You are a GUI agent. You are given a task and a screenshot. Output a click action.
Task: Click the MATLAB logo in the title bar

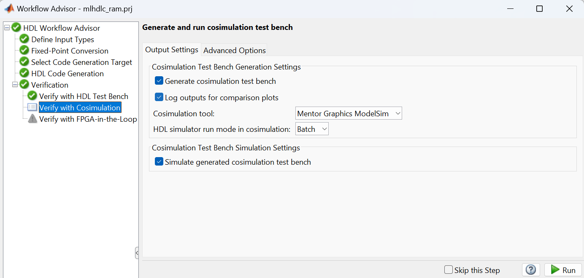click(8, 8)
